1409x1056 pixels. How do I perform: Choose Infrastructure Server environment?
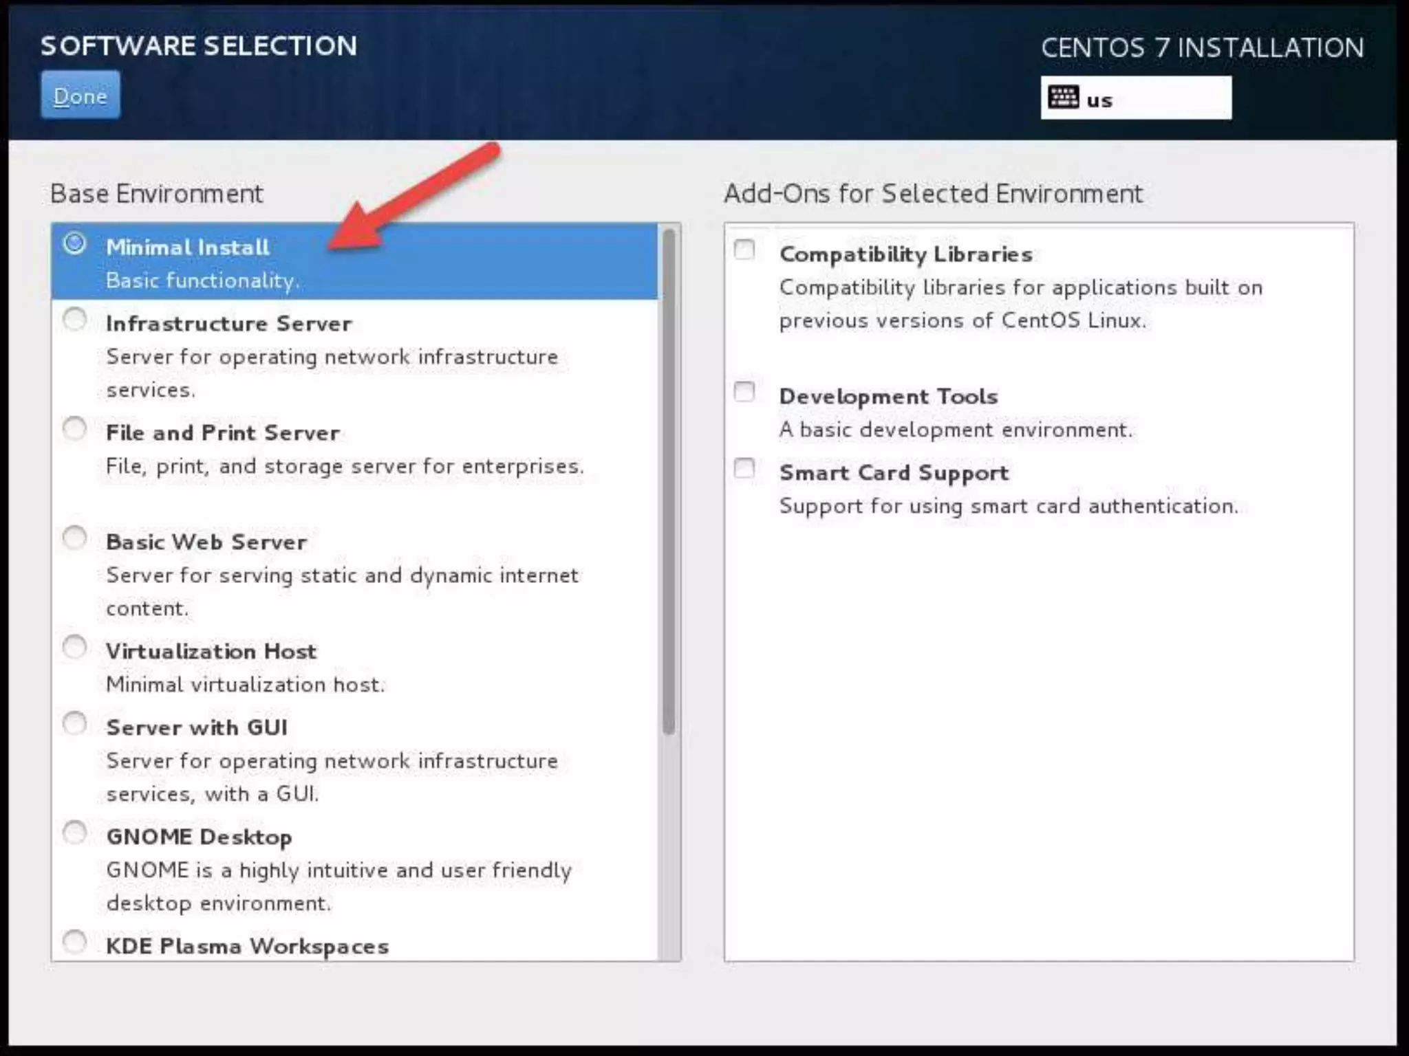point(74,320)
